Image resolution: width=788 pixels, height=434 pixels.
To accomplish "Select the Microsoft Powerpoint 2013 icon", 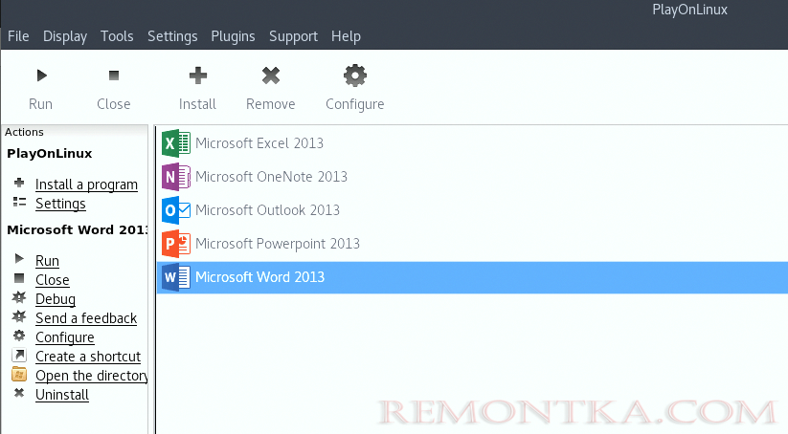I will pyautogui.click(x=176, y=244).
